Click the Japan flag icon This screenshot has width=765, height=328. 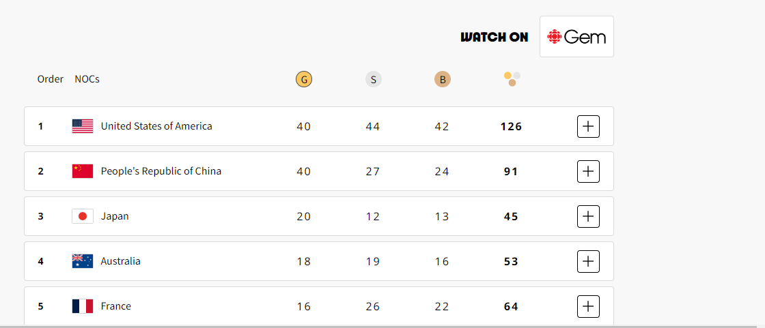[x=83, y=216]
